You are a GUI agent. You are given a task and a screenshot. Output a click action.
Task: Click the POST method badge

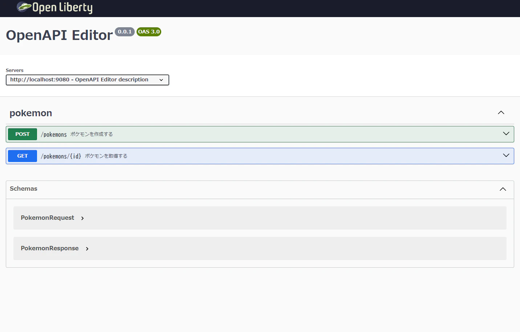tap(23, 134)
